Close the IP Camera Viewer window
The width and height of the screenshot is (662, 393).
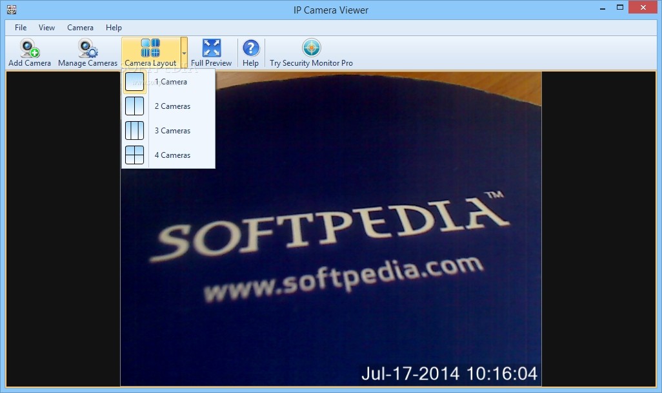pyautogui.click(x=643, y=8)
